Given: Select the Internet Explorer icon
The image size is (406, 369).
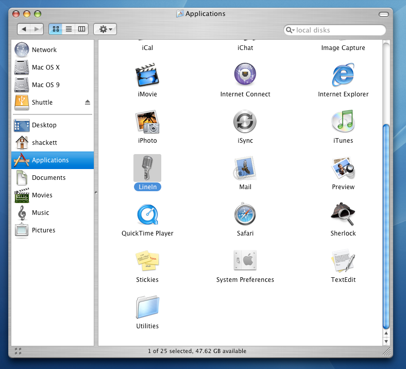Looking at the screenshot, I should [343, 75].
